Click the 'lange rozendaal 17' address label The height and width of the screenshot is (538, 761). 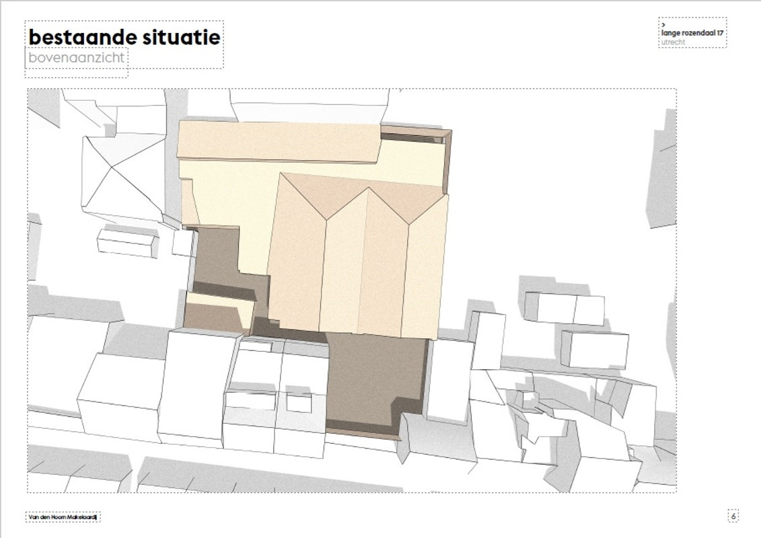(x=692, y=33)
